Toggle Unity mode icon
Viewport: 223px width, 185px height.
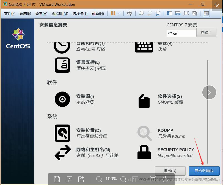pyautogui.click(x=194, y=13)
